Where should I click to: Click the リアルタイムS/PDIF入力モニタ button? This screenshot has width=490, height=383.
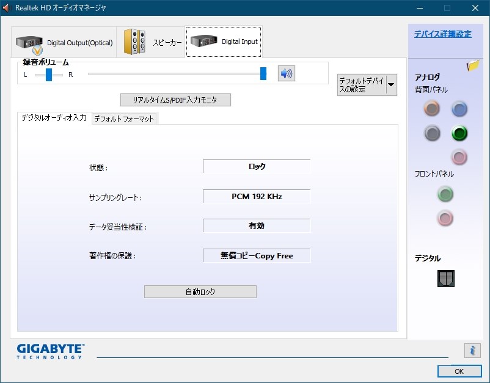(175, 100)
